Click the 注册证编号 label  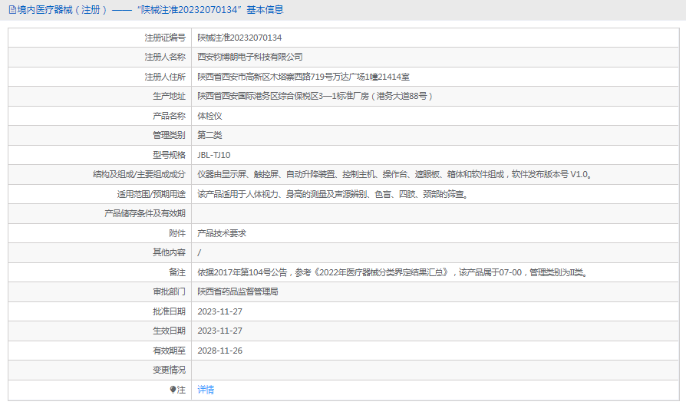pos(165,38)
